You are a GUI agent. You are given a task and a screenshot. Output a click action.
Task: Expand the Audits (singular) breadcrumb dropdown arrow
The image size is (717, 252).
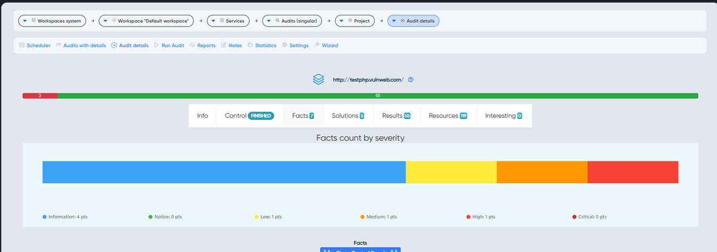[269, 21]
